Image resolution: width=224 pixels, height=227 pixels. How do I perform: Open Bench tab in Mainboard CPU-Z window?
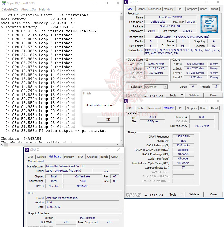coord(104,157)
